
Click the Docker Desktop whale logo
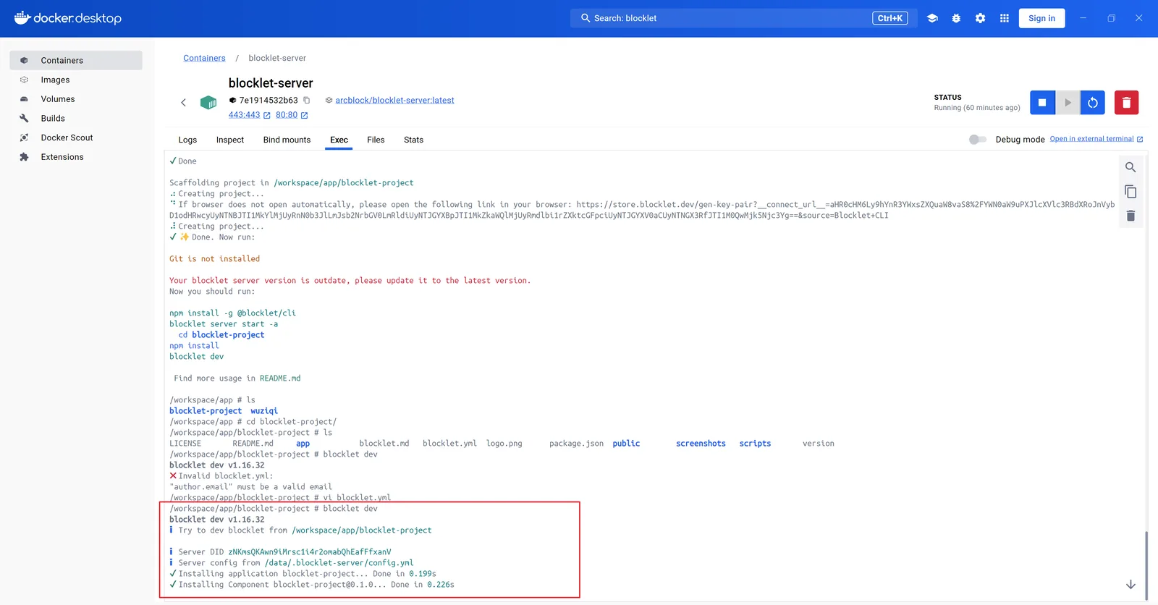(68, 18)
